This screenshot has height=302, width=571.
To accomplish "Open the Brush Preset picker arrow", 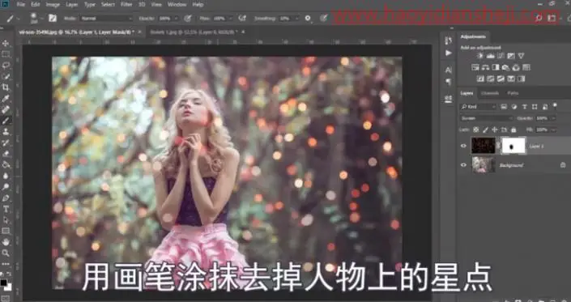I will 42,19.
